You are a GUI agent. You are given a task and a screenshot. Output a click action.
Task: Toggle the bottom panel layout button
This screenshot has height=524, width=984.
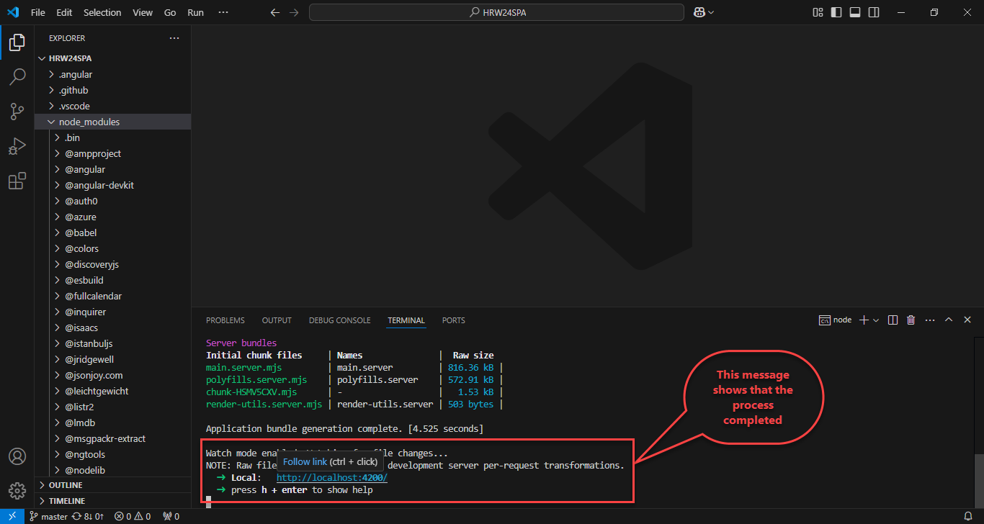855,12
